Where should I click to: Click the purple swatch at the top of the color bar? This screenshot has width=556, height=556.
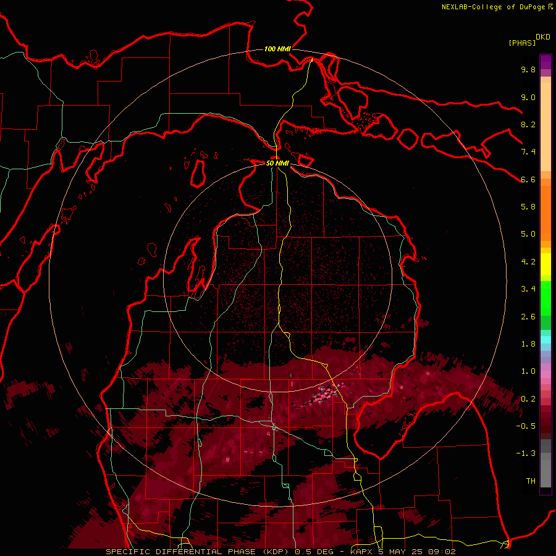click(545, 62)
